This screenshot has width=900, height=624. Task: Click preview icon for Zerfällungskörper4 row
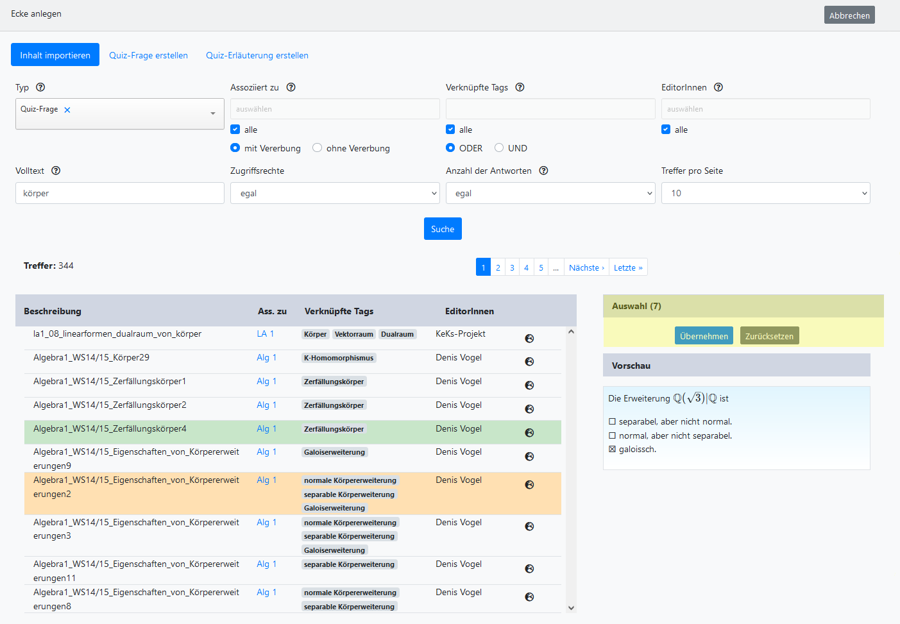tap(529, 433)
